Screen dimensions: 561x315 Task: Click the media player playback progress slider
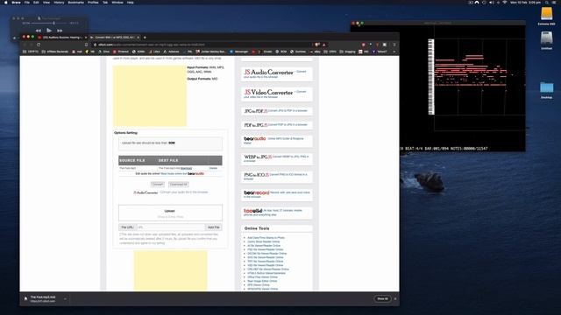(x=49, y=24)
